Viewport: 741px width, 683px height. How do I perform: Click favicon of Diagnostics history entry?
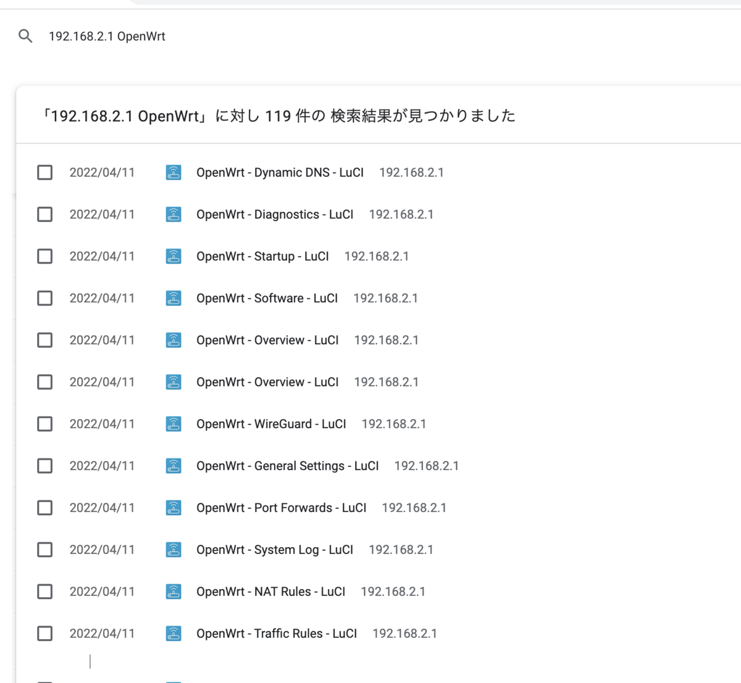[x=174, y=215]
